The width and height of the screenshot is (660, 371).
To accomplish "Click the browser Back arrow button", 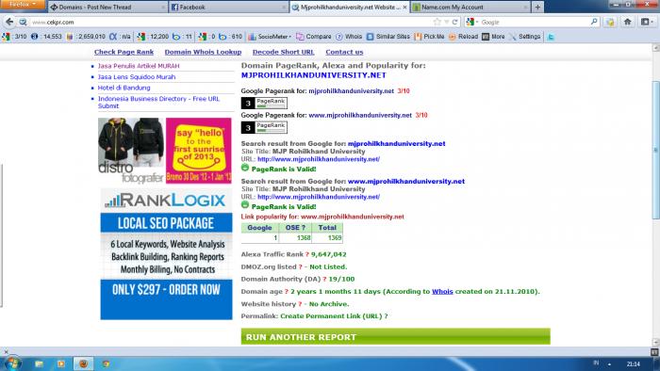I will (9, 22).
